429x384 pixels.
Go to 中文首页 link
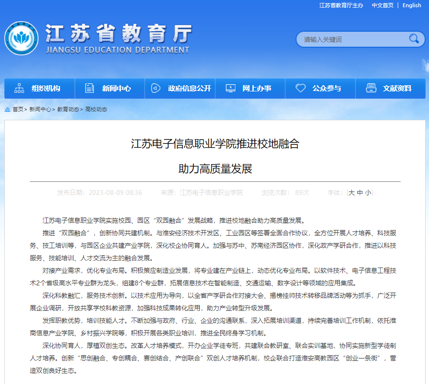click(382, 5)
